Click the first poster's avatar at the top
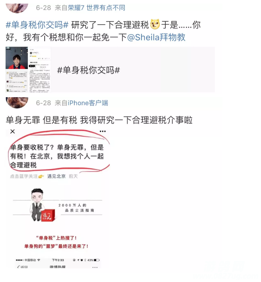261x282 pixels. 17,8
